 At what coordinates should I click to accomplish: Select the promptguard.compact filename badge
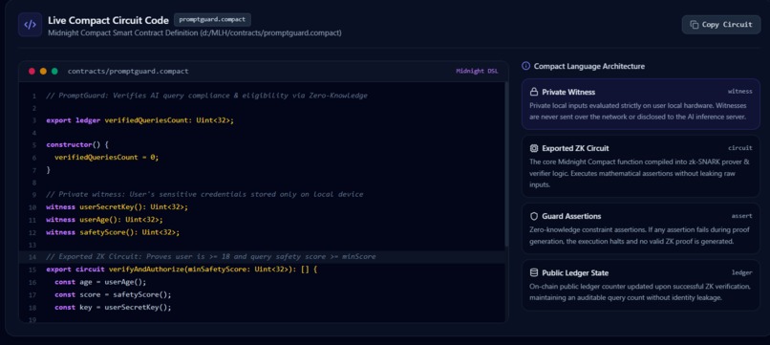point(212,20)
